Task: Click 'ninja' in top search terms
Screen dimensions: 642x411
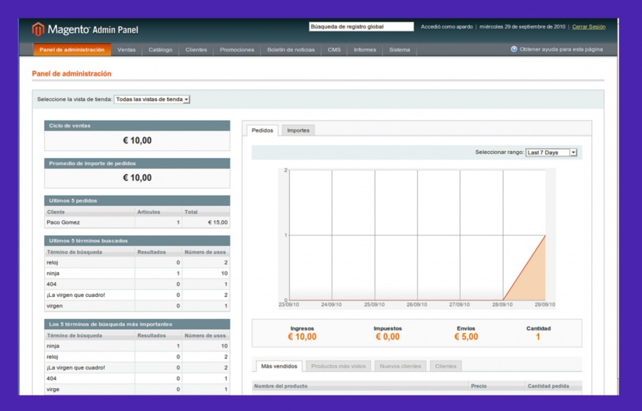Action: 53,346
